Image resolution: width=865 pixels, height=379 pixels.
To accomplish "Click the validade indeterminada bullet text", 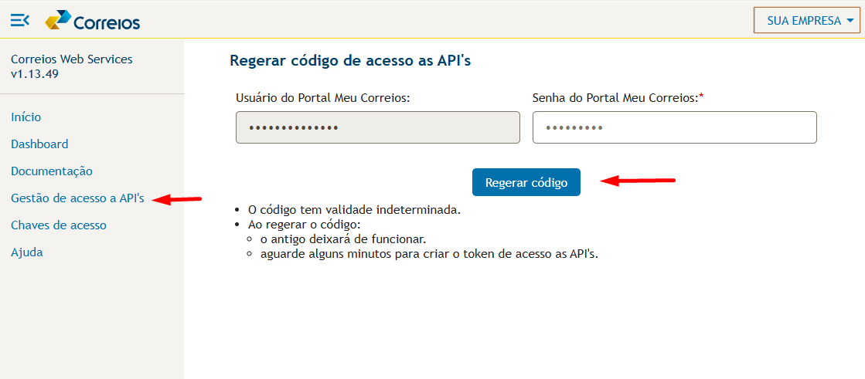I will click(x=354, y=211).
